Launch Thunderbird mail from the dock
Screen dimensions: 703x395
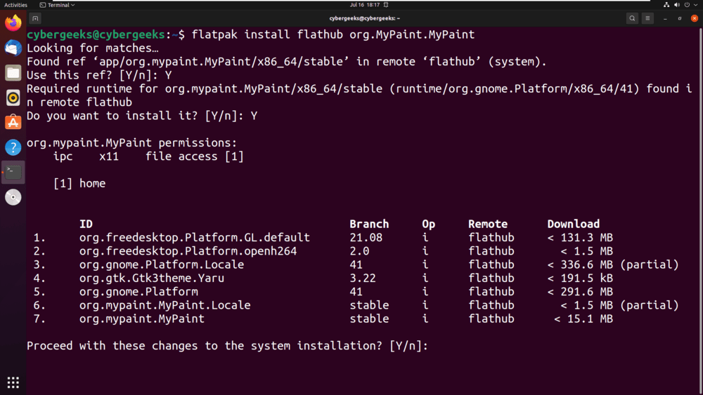click(x=13, y=48)
